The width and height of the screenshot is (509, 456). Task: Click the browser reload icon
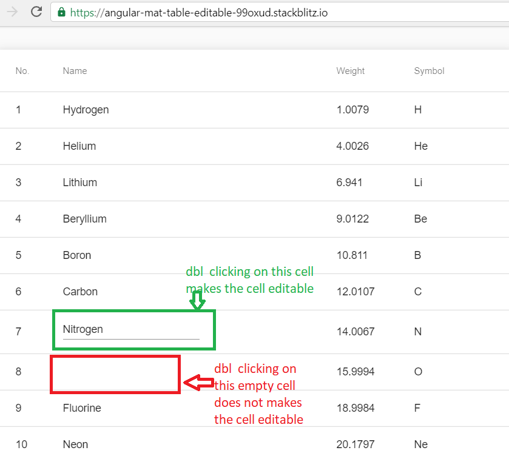tap(36, 12)
